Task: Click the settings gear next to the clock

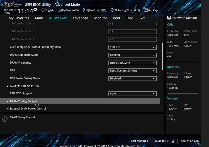Action: coord(35,9)
